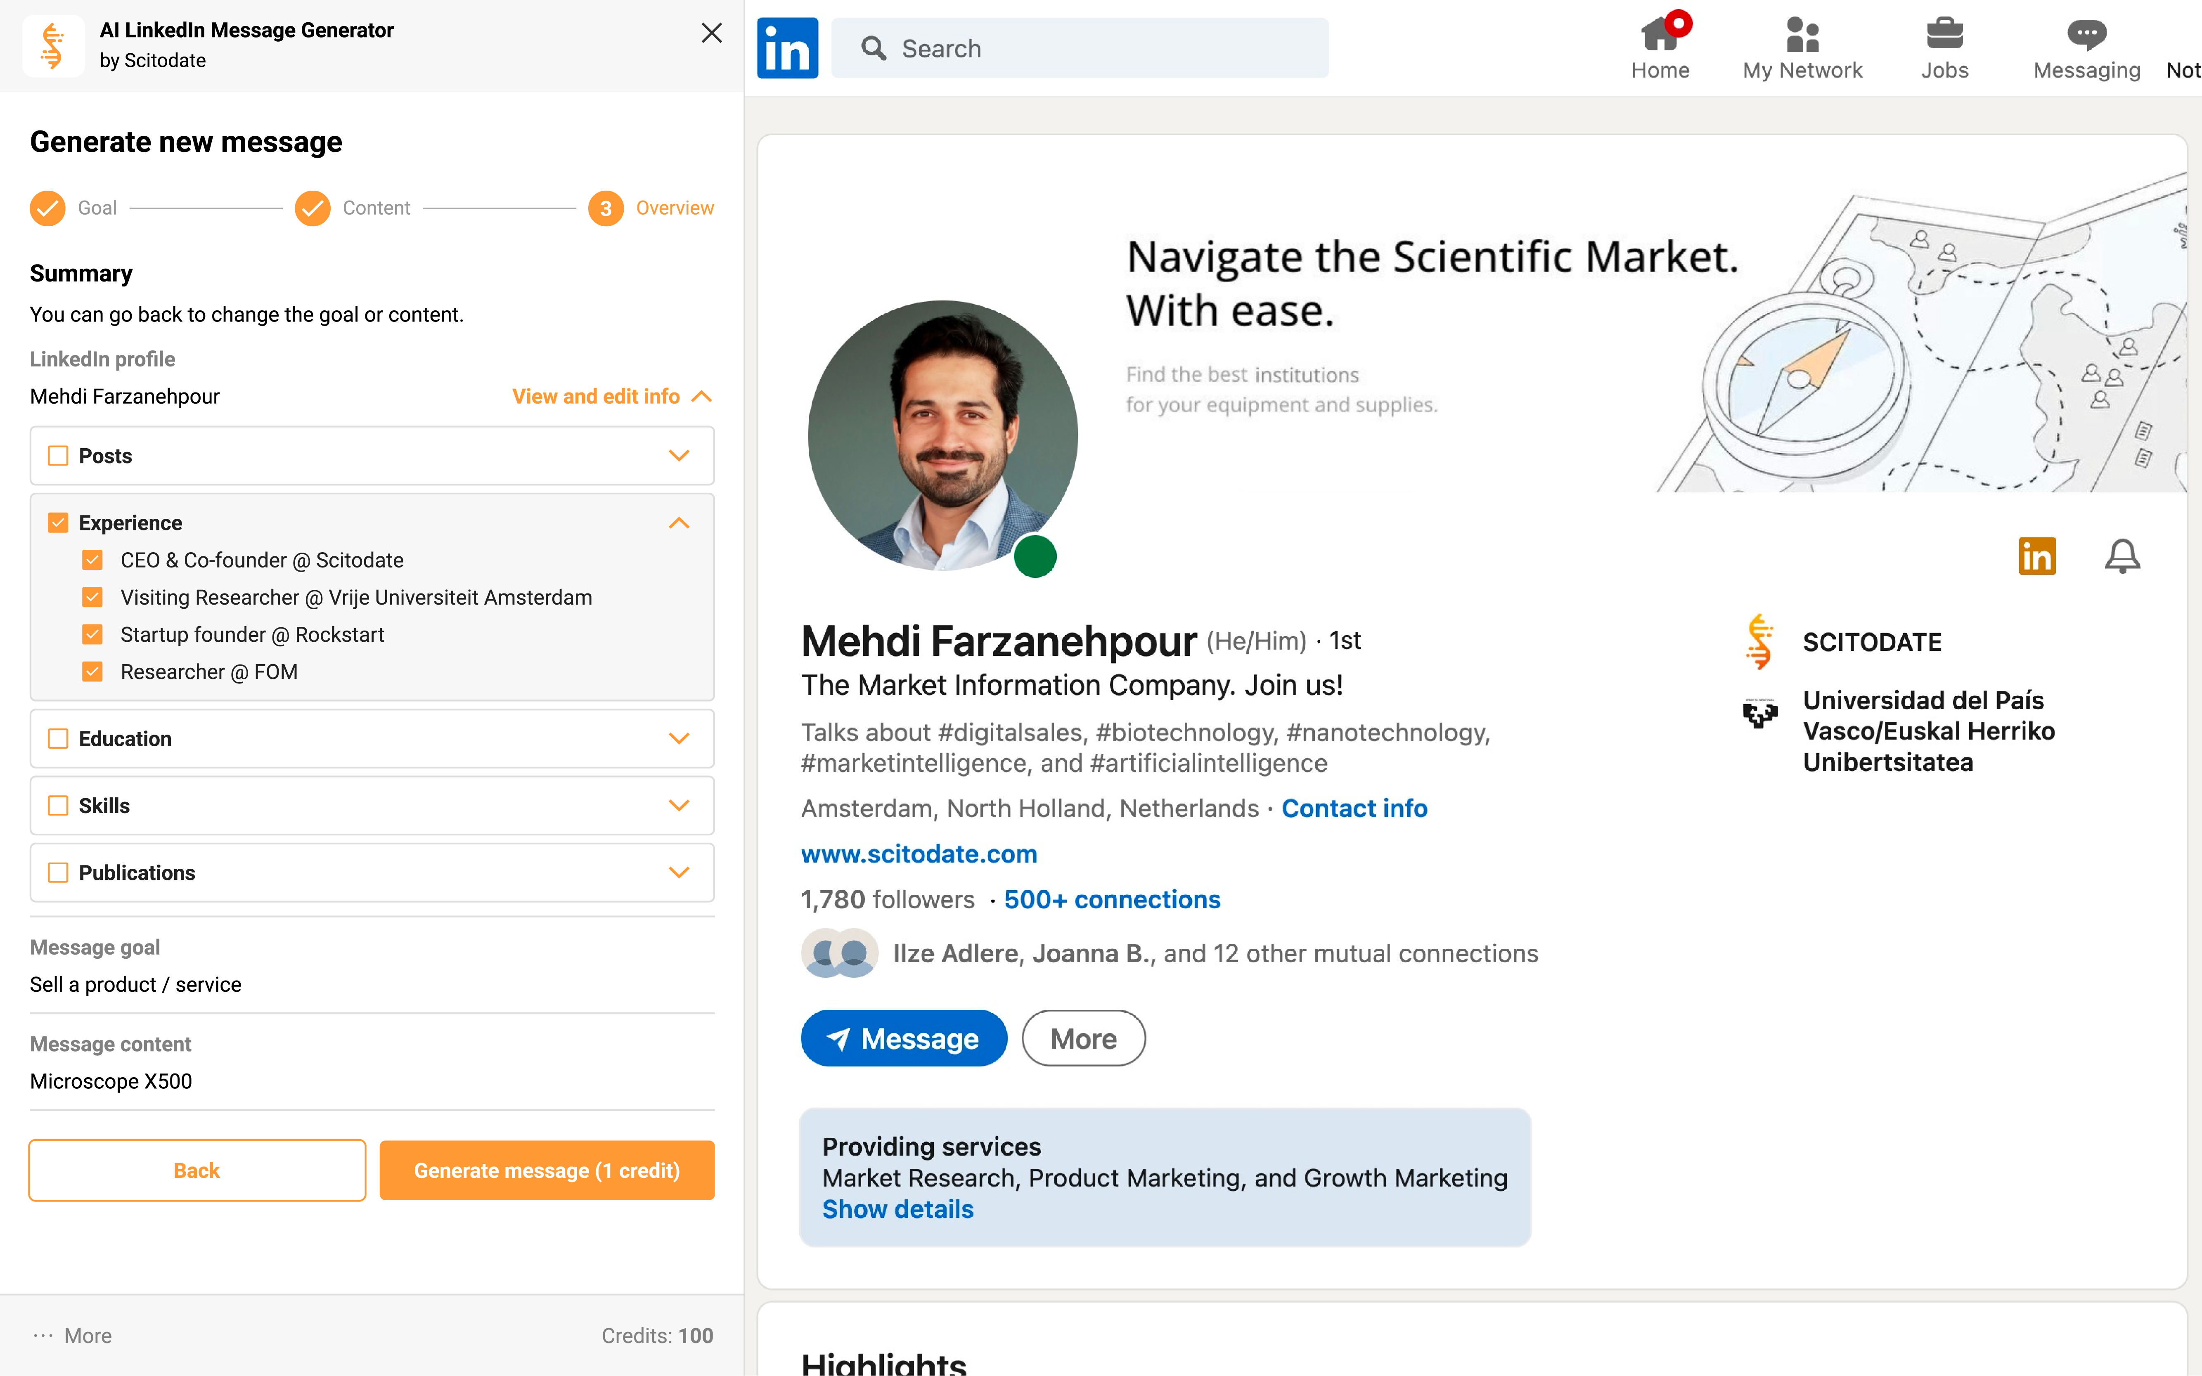Uncheck the Experience checkbox

pos(58,523)
